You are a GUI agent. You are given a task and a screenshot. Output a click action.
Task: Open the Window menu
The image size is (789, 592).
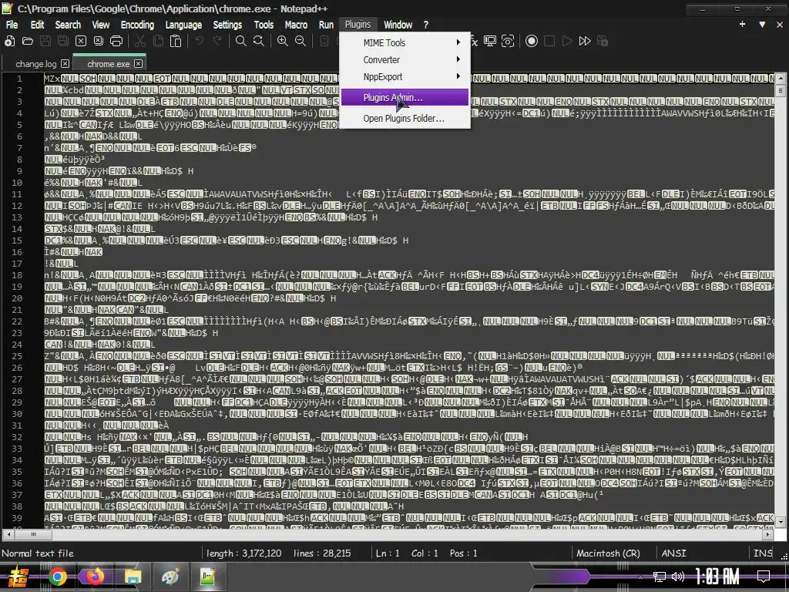coord(398,25)
